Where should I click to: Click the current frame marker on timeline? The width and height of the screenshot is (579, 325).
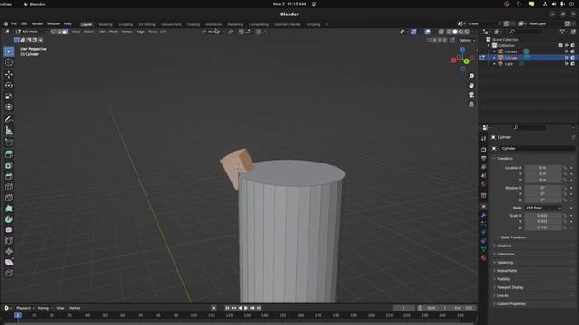pyautogui.click(x=18, y=315)
